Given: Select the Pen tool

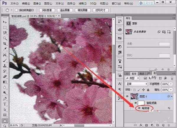Looking at the screenshot, I should (5, 99).
